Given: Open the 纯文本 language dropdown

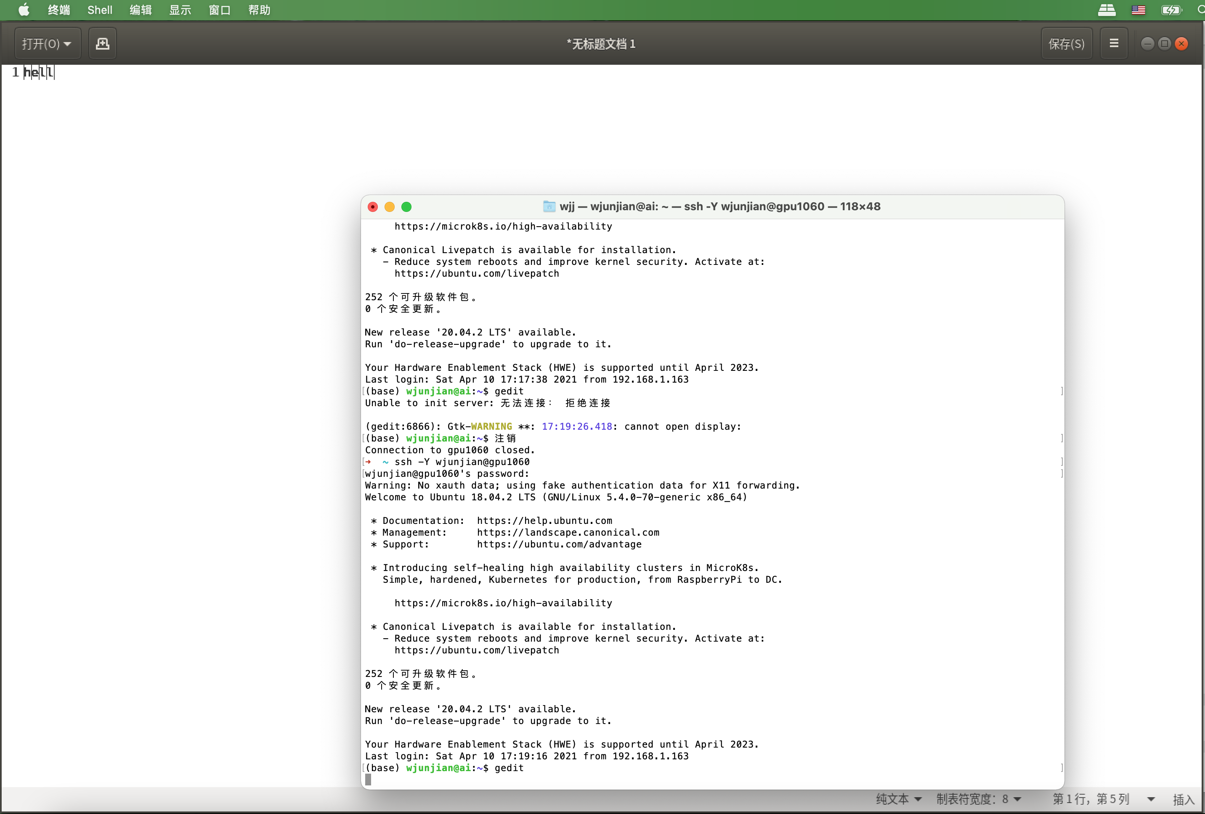Looking at the screenshot, I should coord(899,799).
